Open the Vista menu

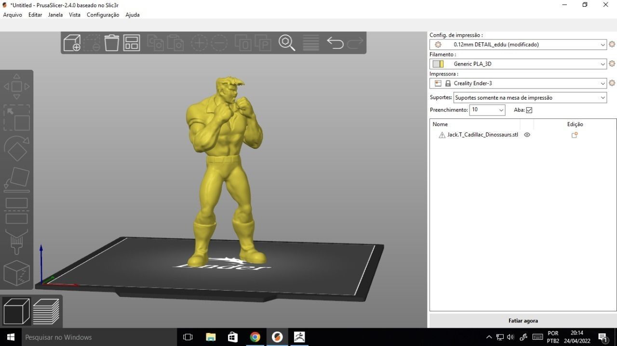(x=75, y=15)
